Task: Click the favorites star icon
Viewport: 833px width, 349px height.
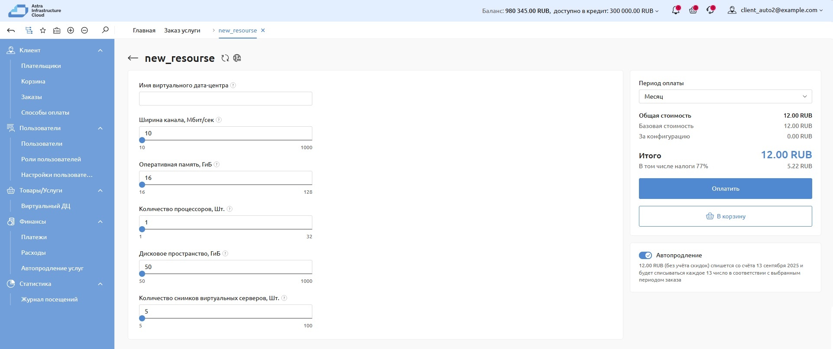Action: (43, 30)
